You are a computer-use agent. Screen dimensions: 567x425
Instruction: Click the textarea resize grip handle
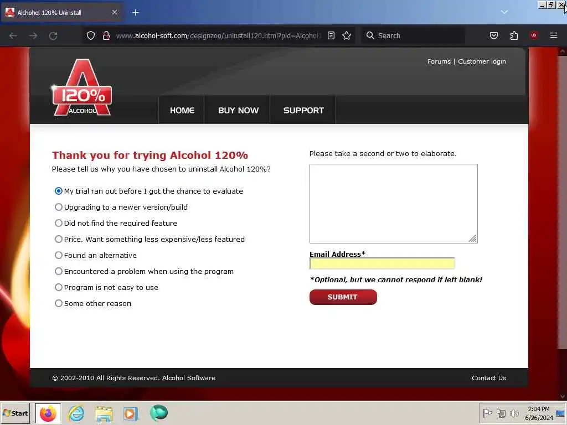(x=473, y=239)
